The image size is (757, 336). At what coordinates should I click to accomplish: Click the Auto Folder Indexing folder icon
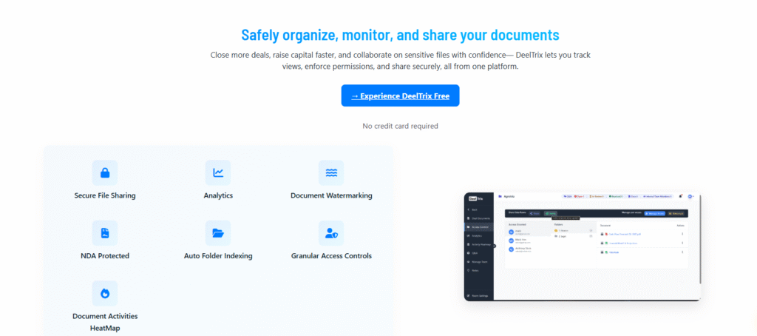tap(218, 233)
